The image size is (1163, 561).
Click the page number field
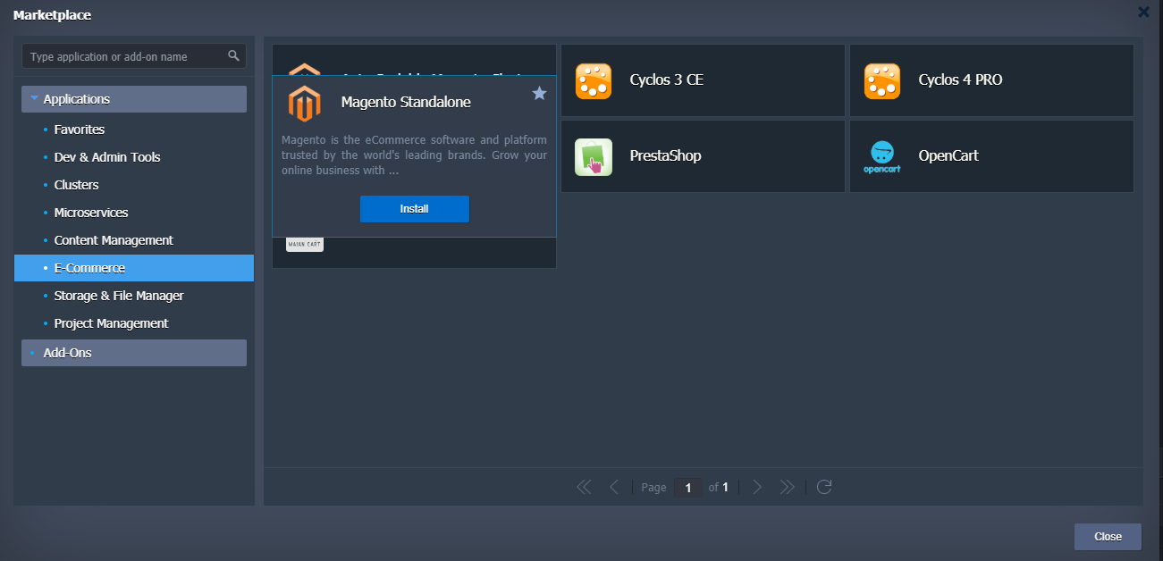tap(687, 487)
